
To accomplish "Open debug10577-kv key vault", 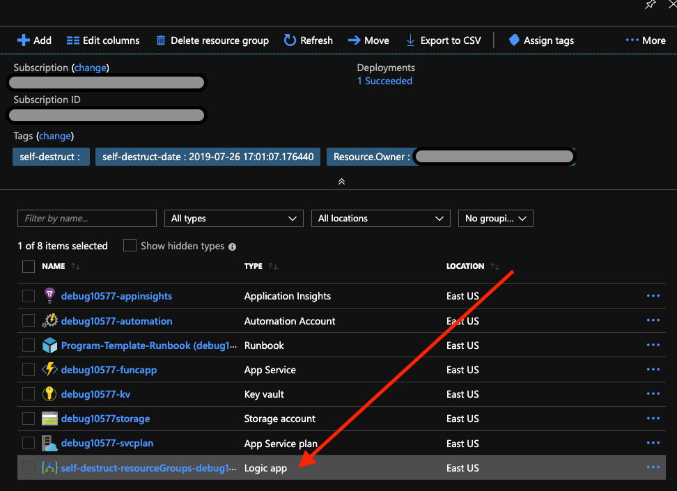I will pyautogui.click(x=95, y=394).
